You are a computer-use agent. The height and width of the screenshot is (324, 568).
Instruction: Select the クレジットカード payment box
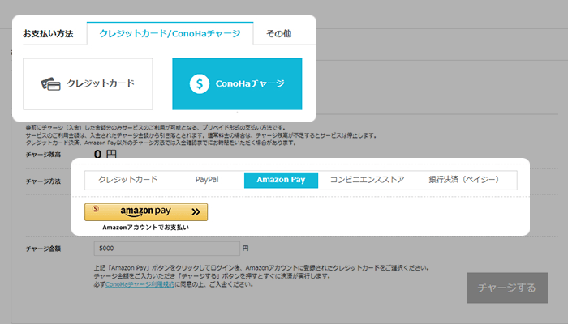(88, 84)
